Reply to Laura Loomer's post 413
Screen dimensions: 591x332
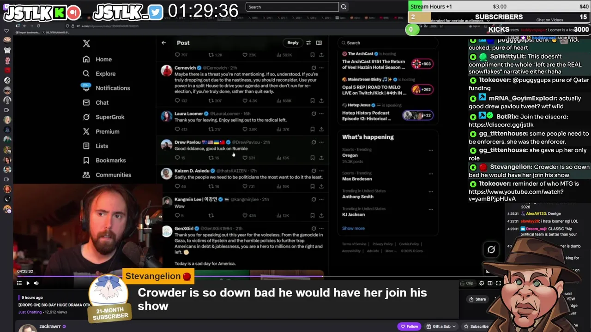(181, 129)
